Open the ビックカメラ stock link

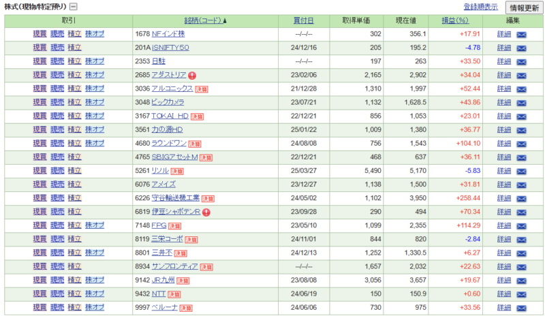tap(168, 102)
